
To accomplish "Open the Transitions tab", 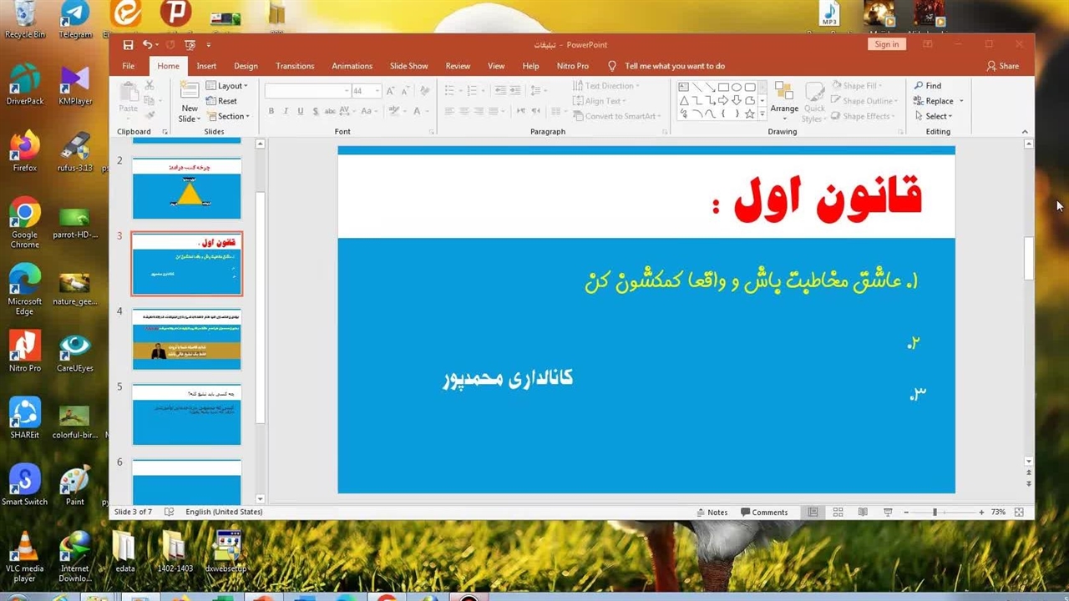I will 295,66.
